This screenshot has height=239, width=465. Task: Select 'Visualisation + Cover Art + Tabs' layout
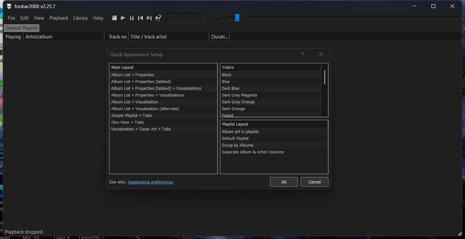pos(163,129)
